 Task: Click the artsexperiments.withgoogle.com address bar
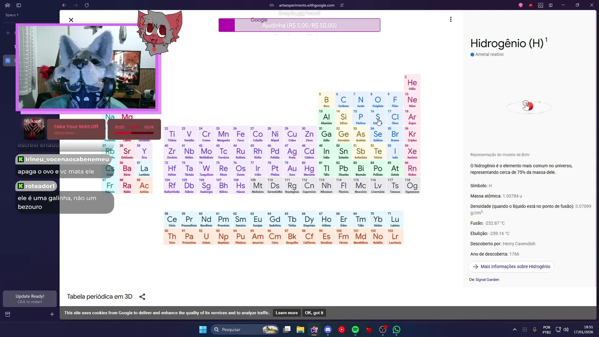coord(307,5)
